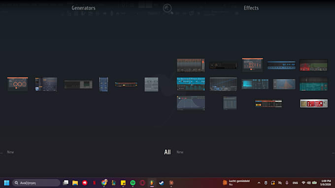Screen dimensions: 335x188
Task: Select the filter curve effect thumbnail
Action: pyautogui.click(x=191, y=103)
